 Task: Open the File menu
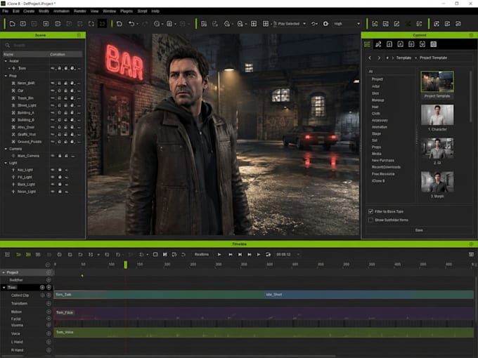pos(5,11)
